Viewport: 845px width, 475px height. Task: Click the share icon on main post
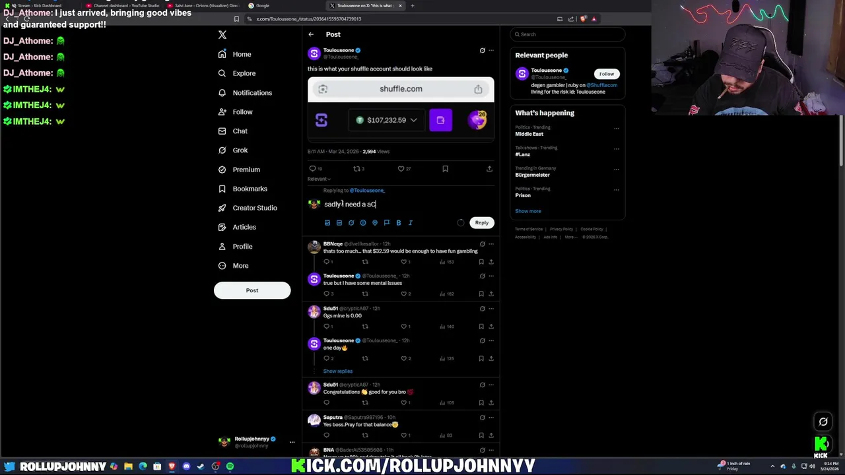489,169
